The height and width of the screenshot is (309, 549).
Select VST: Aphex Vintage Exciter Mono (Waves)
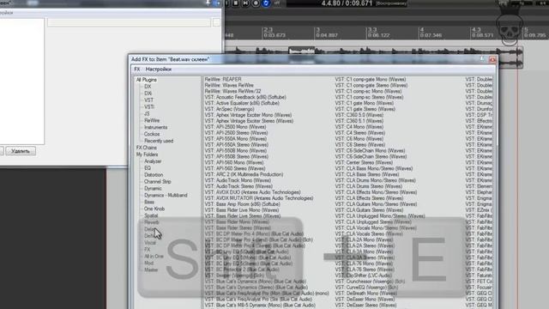pos(248,115)
